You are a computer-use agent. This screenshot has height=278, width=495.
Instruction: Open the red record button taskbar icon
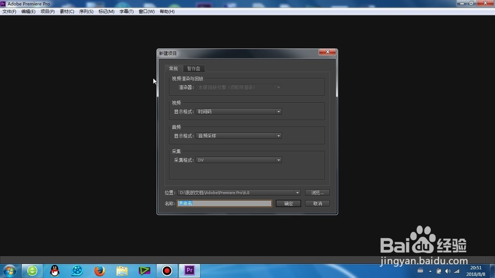click(x=167, y=271)
